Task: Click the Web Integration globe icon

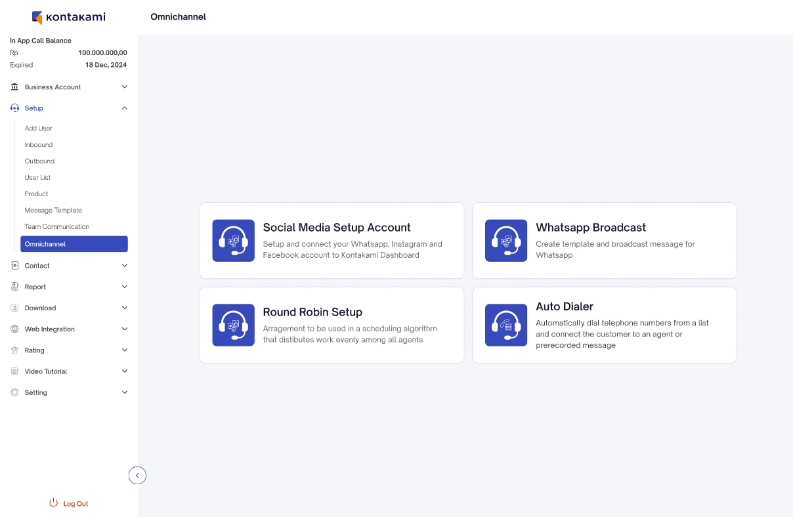Action: click(15, 329)
